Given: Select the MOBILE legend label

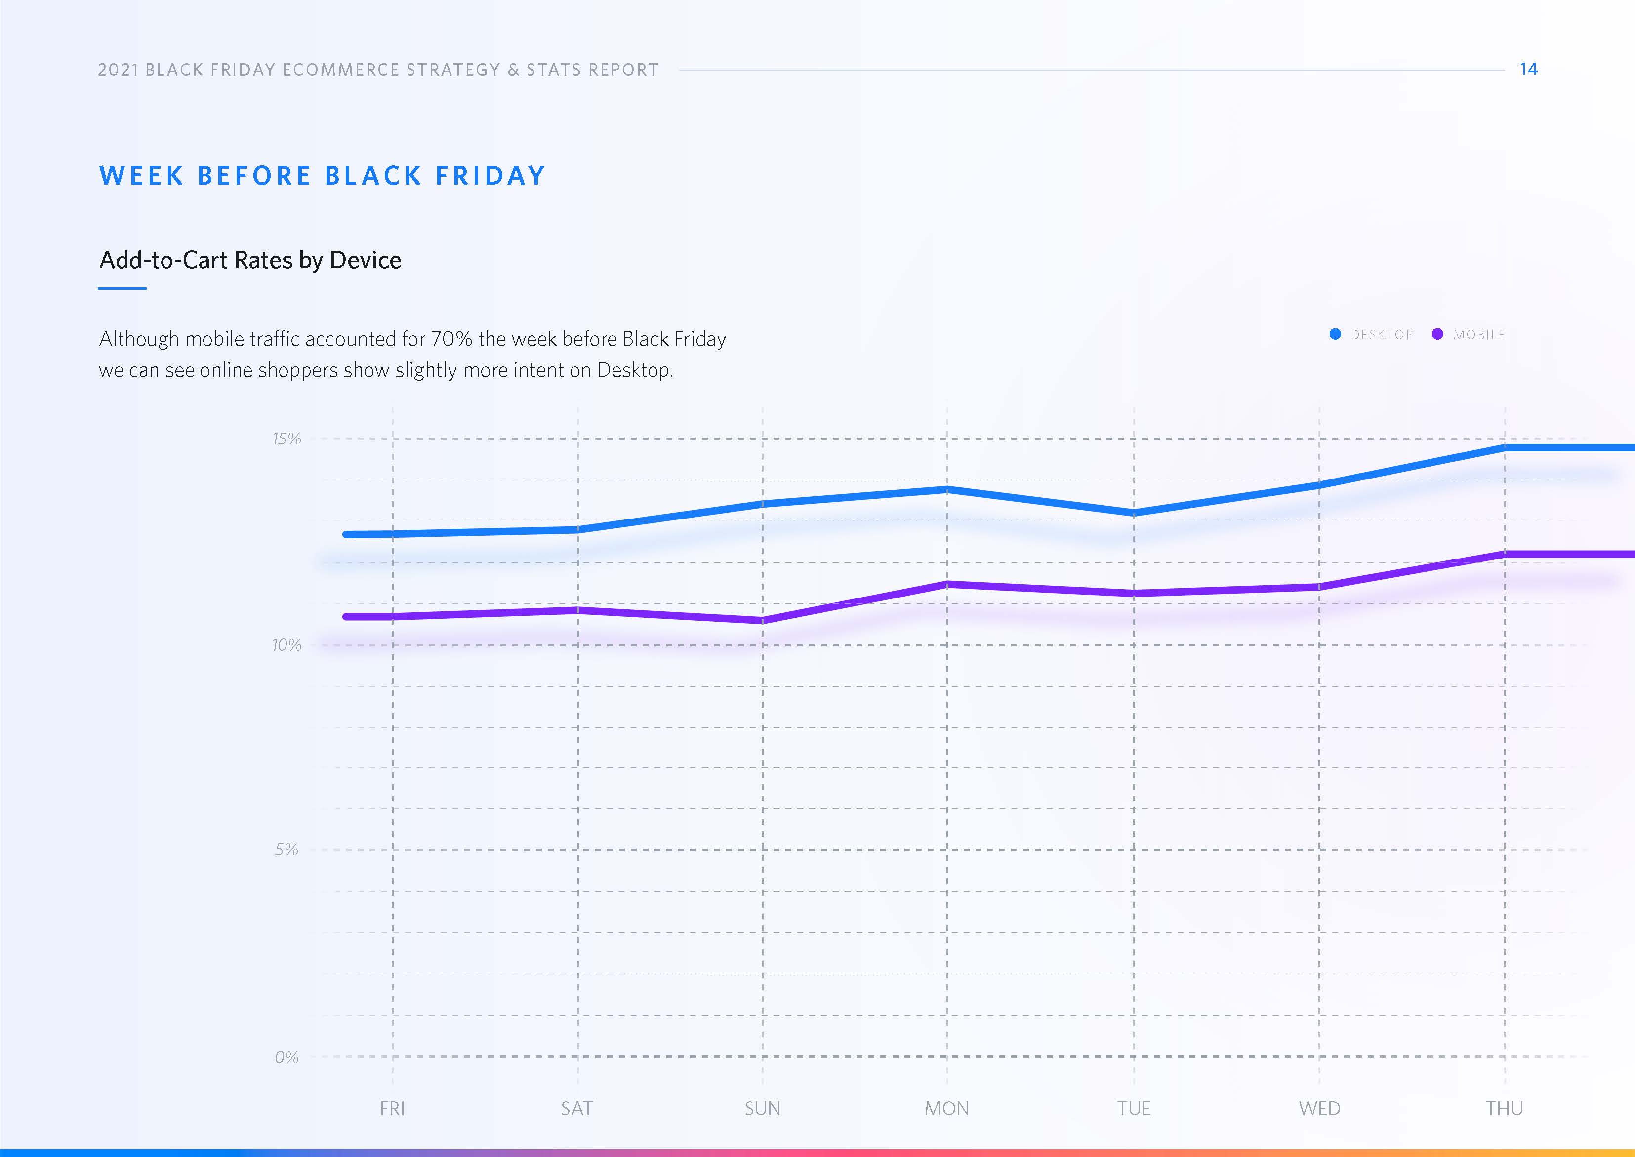Looking at the screenshot, I should click(1479, 335).
